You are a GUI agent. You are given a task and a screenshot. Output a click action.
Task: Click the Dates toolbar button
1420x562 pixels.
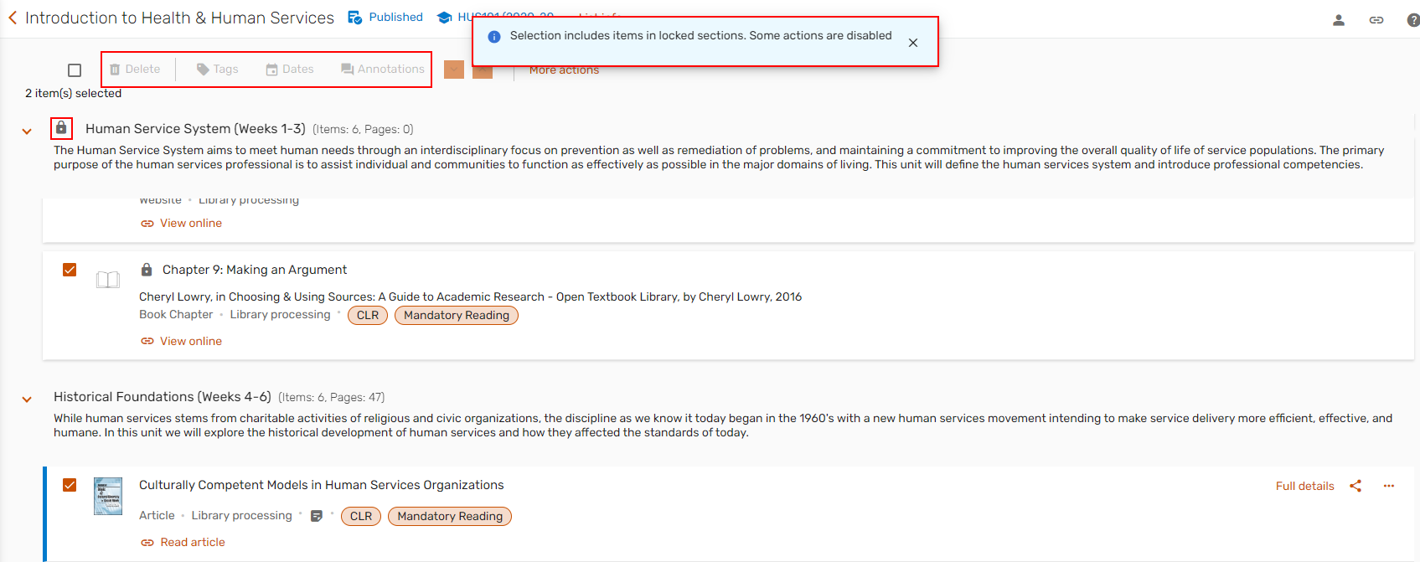click(290, 70)
